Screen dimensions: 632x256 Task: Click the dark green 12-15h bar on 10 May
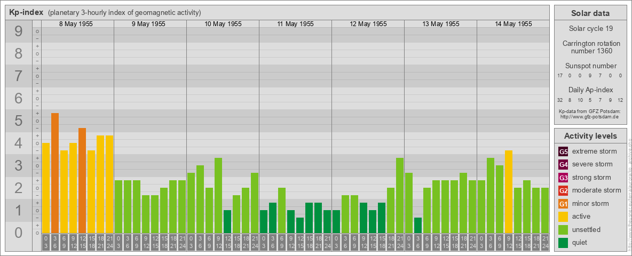point(227,221)
